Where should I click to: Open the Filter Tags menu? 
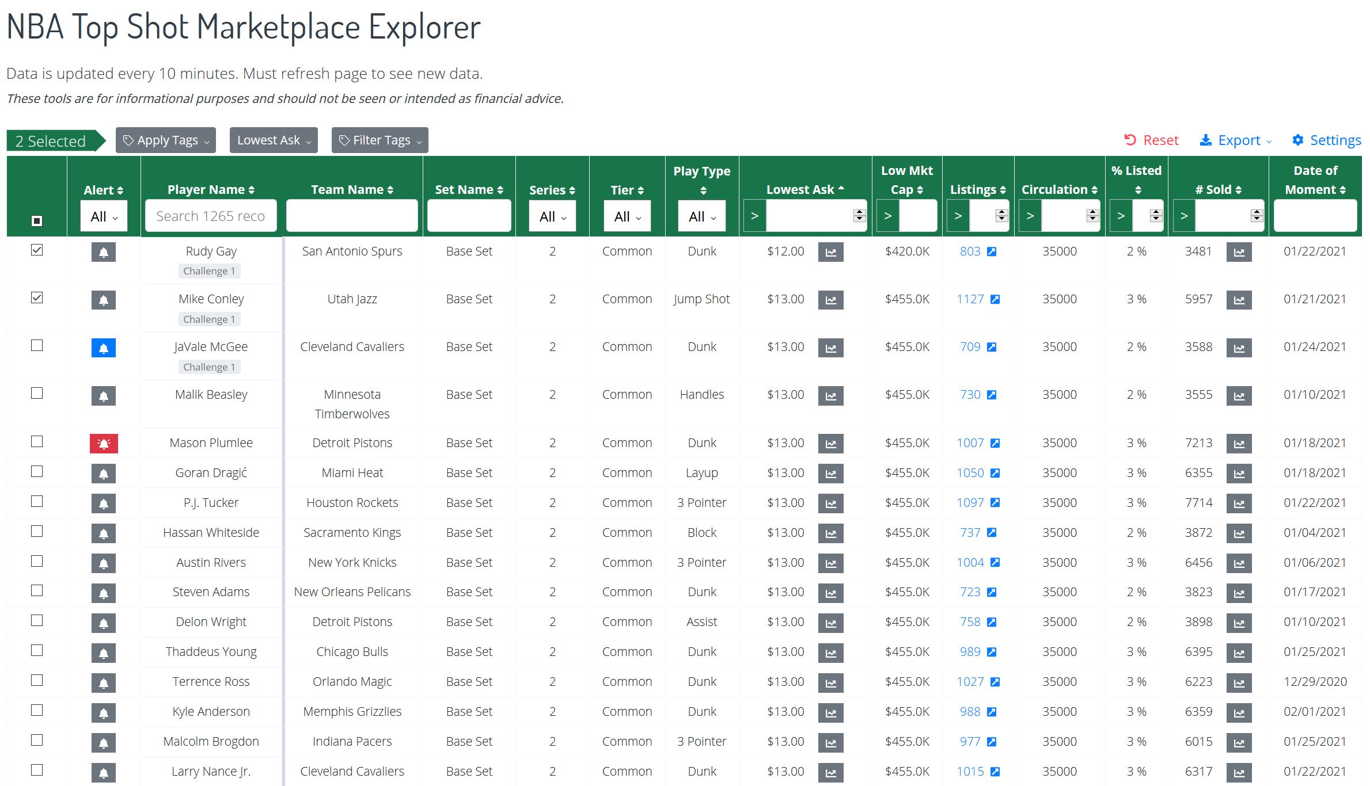click(379, 140)
